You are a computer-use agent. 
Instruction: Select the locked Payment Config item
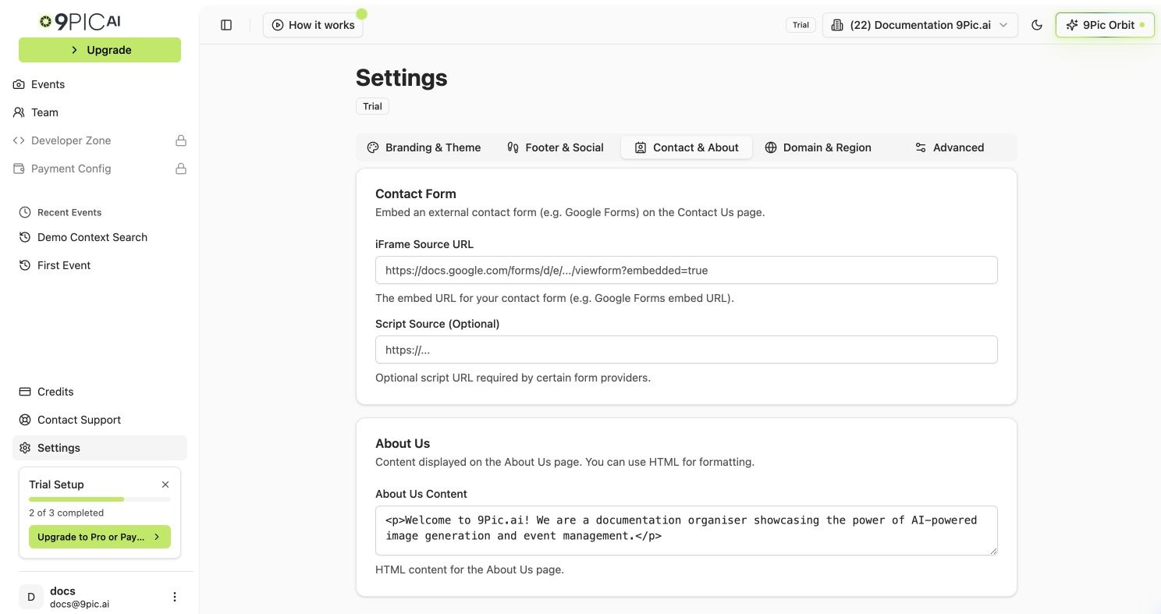click(100, 169)
